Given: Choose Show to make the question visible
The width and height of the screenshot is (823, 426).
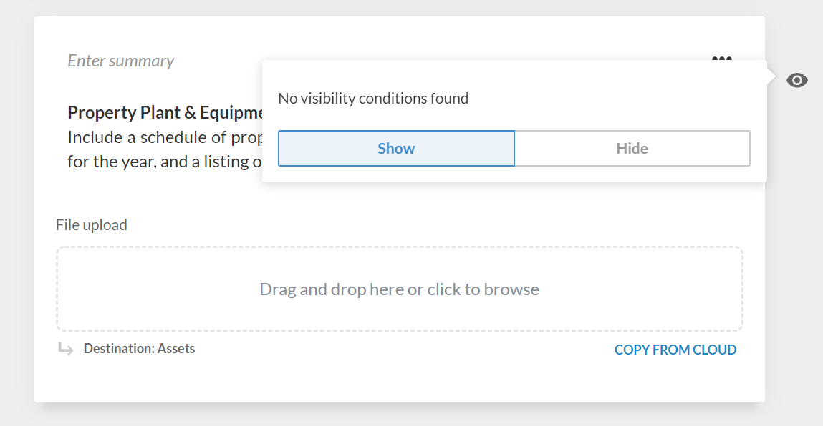Looking at the screenshot, I should 396,148.
